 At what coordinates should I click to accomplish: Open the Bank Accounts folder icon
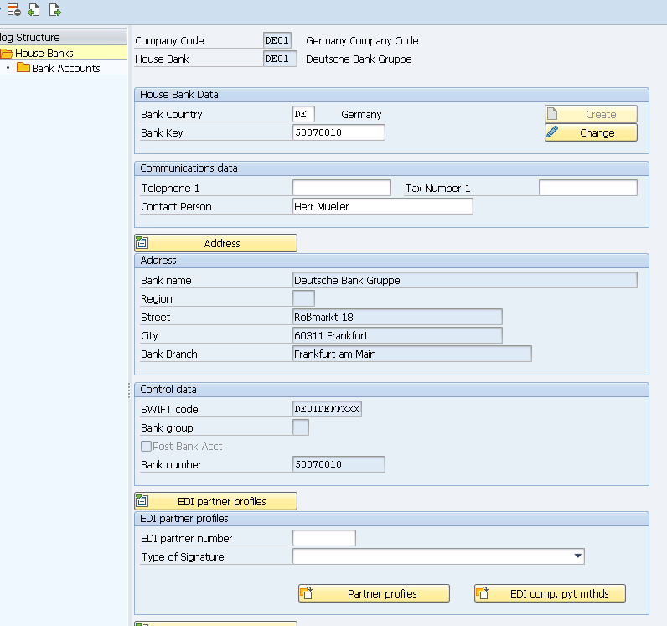23,68
